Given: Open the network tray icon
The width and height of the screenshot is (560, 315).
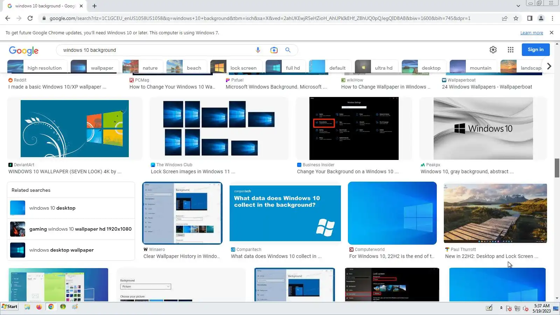Looking at the screenshot, I should 517,308.
